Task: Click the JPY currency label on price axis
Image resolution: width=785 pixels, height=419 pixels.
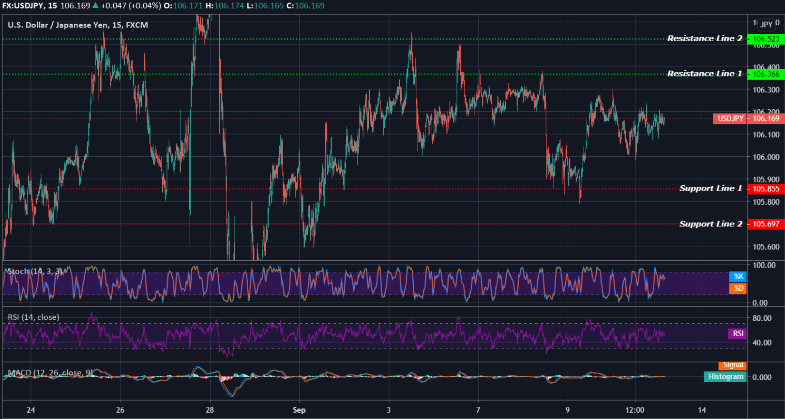Action: pos(767,24)
